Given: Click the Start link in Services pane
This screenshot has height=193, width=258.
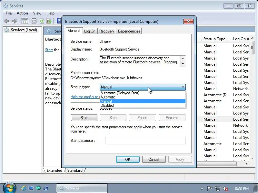Looking at the screenshot, I should 49,50.
